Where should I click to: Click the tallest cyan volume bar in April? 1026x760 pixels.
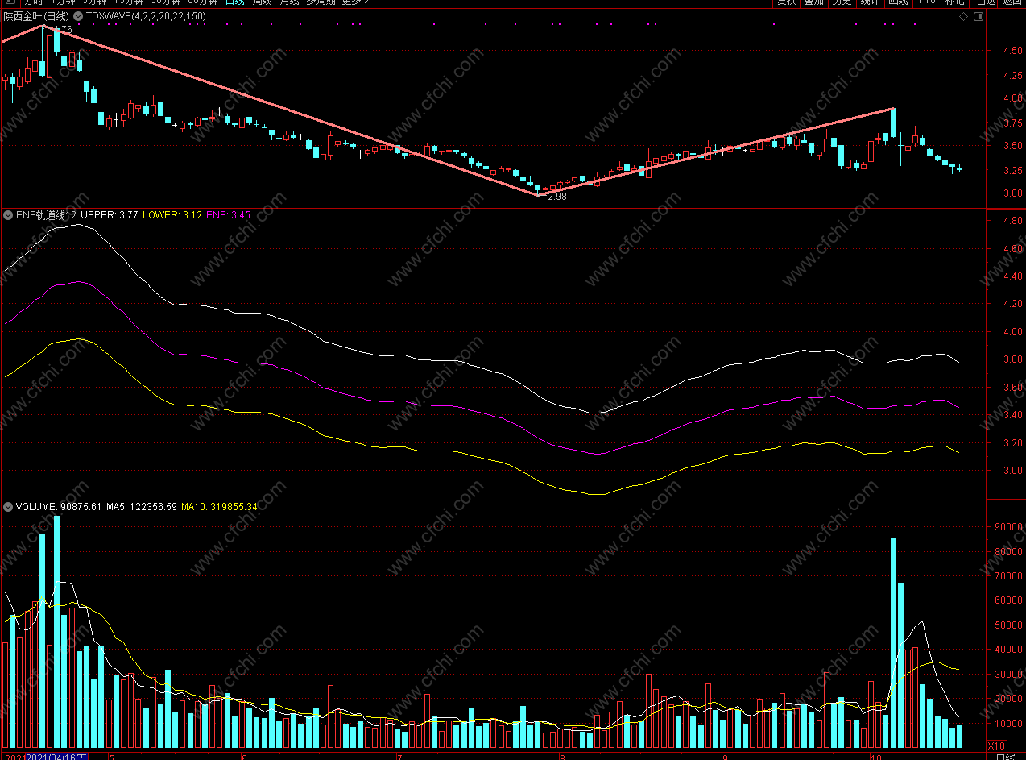point(56,632)
